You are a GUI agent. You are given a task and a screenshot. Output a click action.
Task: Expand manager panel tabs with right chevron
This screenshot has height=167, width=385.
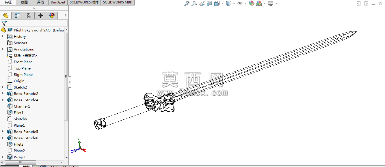pyautogui.click(x=65, y=16)
